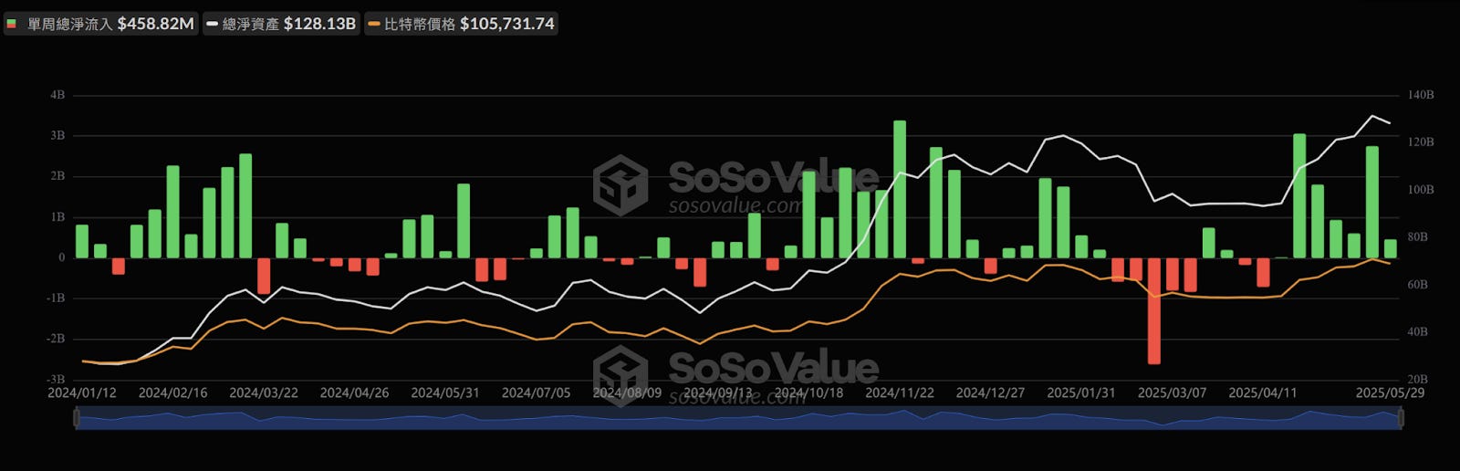Image resolution: width=1460 pixels, height=471 pixels.
Task: Click the x-axis date 2025/01/31
Action: click(1081, 392)
